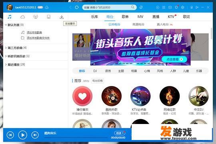Open the mobile device sidebar tab
Screen dimensions: 216x144
click(49, 17)
